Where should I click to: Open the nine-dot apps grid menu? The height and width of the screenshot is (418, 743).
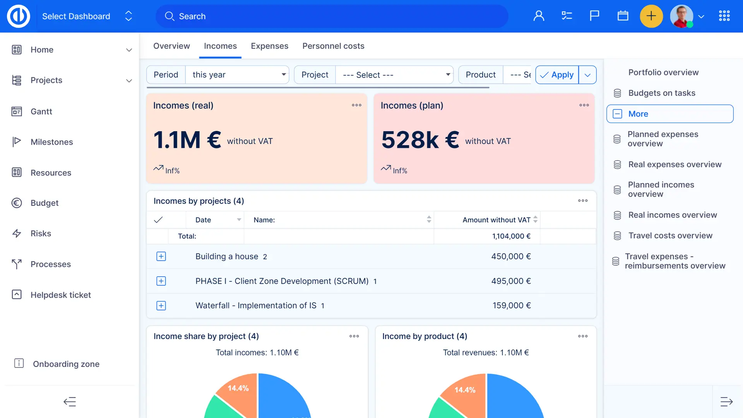click(724, 16)
